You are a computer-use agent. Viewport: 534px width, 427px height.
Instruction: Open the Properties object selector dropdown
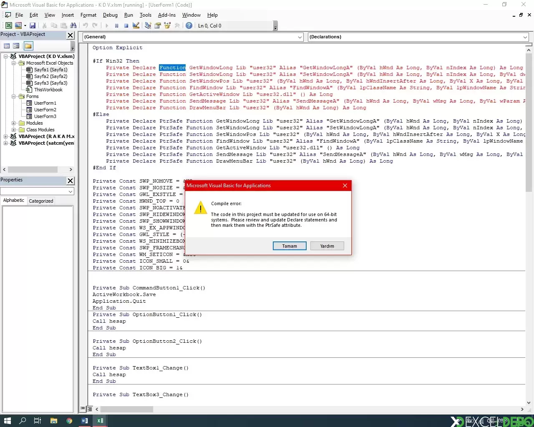[x=71, y=191]
